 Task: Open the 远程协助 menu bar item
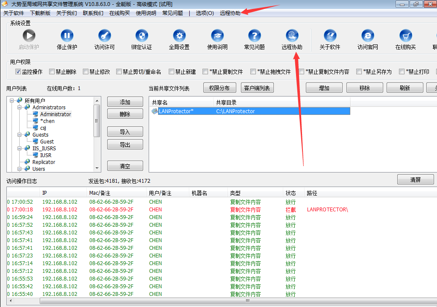(x=230, y=13)
